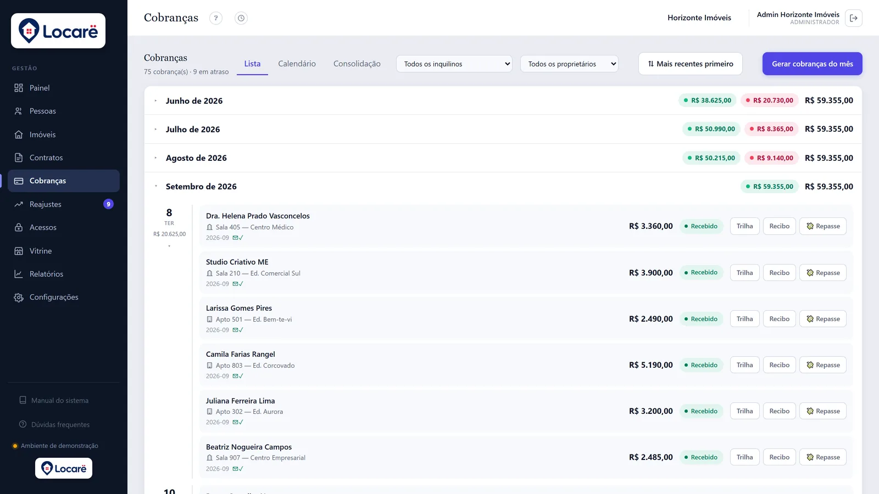Screen dimensions: 879x494
Task: Switch to the Lista tab
Action: coord(252,64)
